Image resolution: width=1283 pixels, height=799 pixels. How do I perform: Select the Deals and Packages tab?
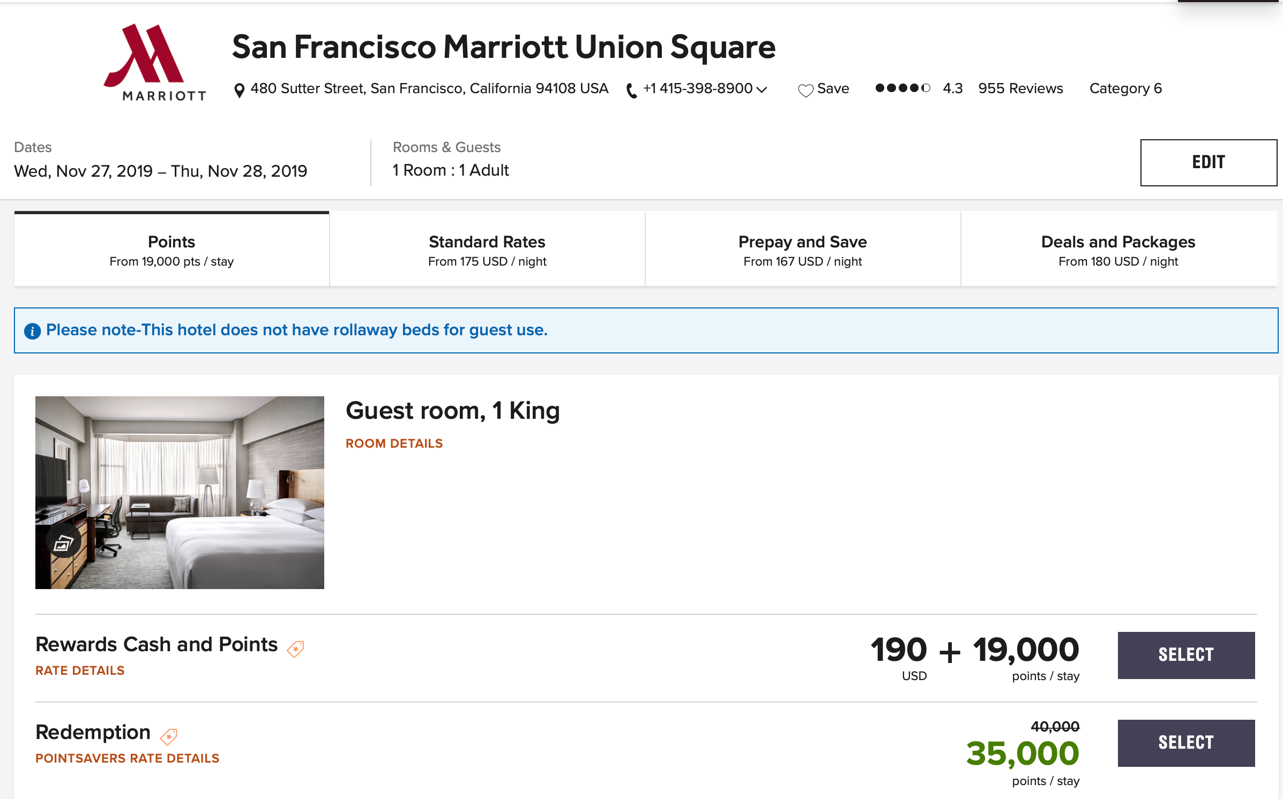[x=1118, y=250]
